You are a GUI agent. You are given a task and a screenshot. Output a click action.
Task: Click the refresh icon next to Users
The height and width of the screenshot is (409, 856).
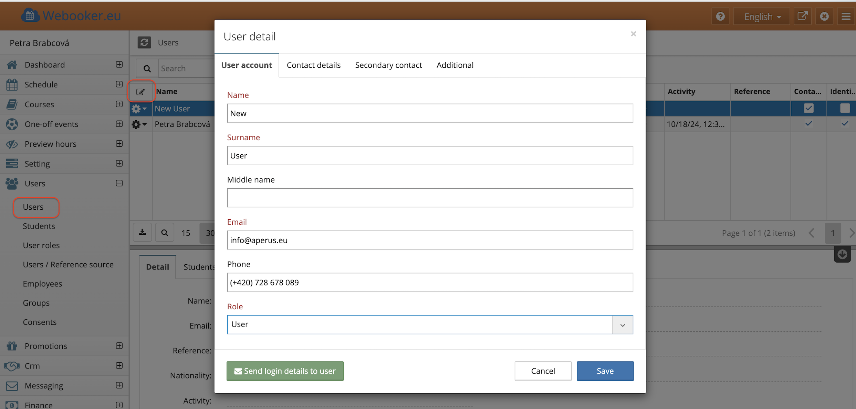point(144,42)
